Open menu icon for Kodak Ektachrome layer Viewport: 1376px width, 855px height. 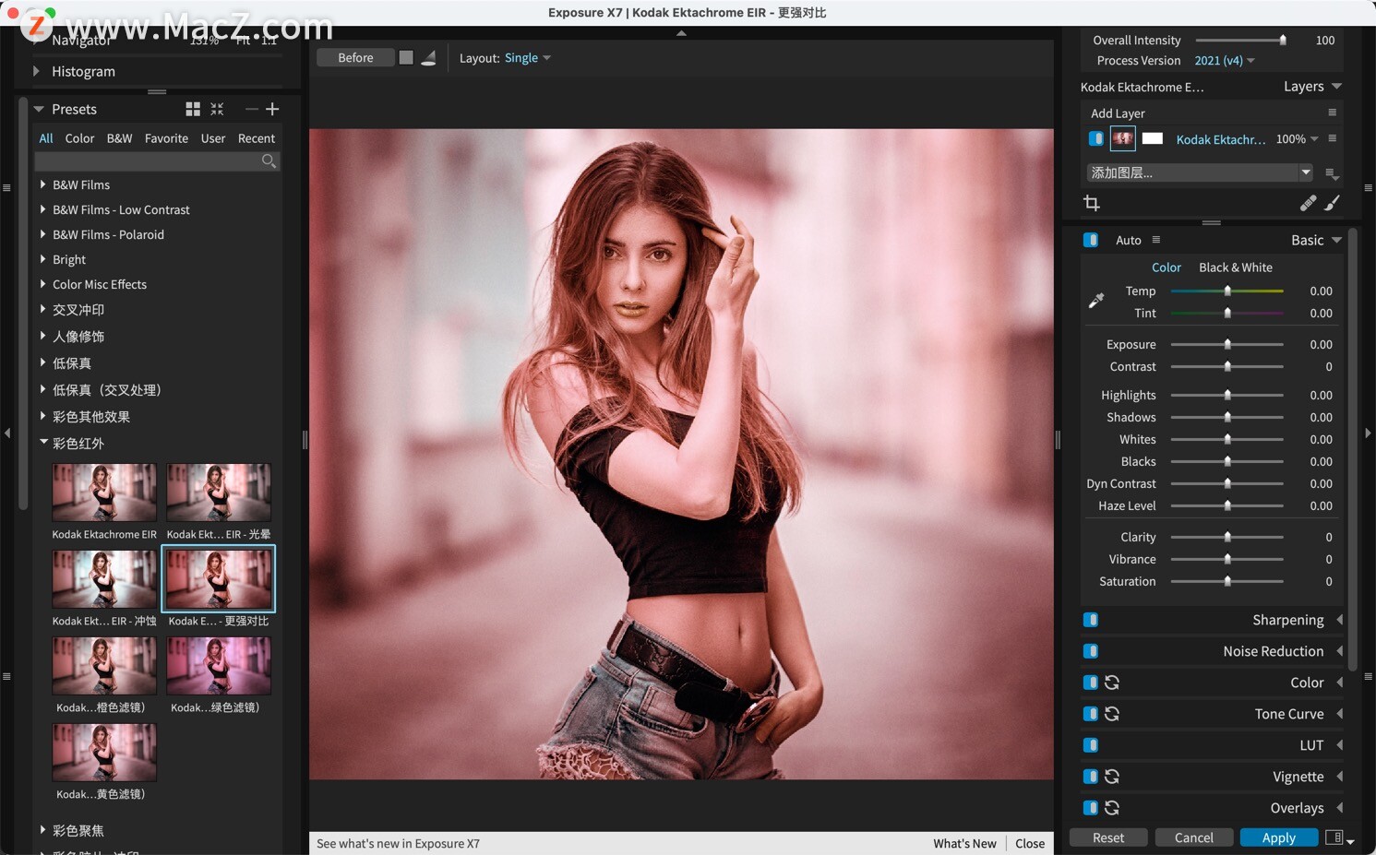(1332, 138)
